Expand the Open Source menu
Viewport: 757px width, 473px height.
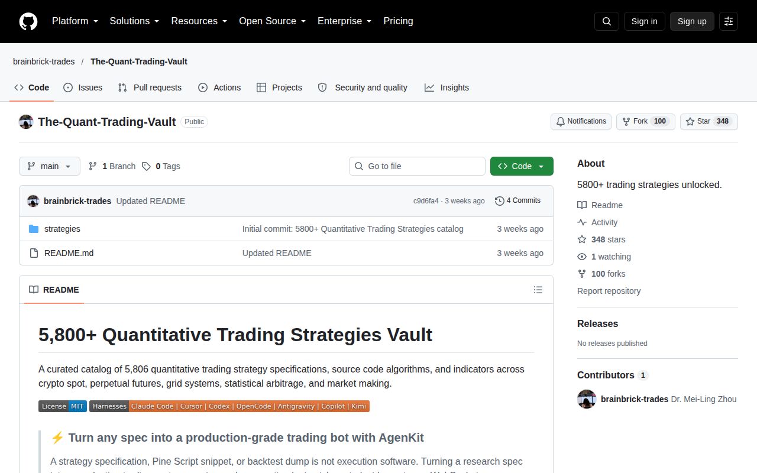point(273,21)
